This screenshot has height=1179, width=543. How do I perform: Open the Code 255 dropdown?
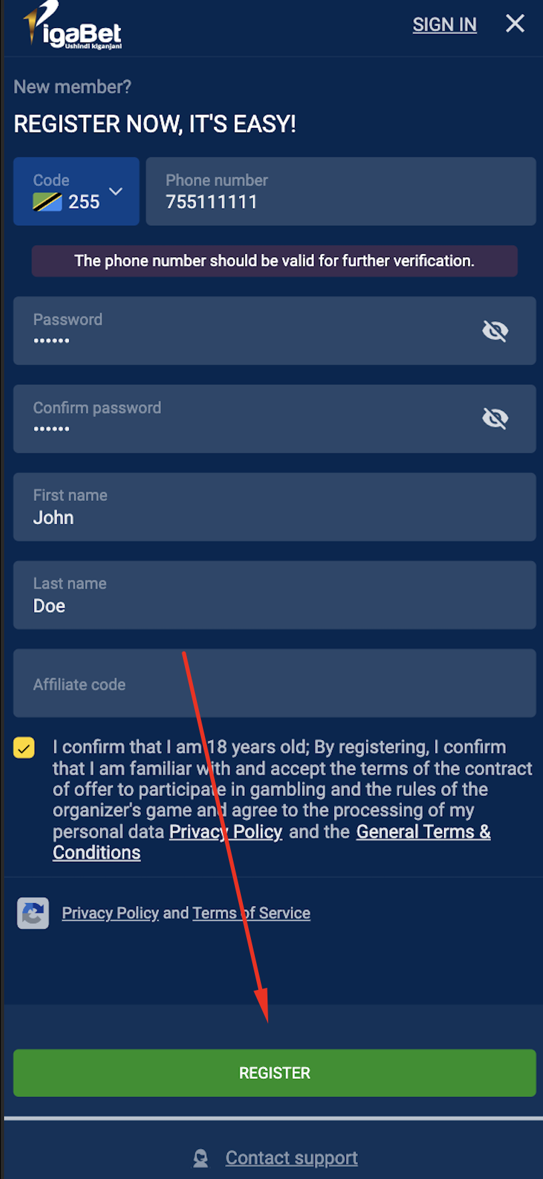(x=77, y=191)
